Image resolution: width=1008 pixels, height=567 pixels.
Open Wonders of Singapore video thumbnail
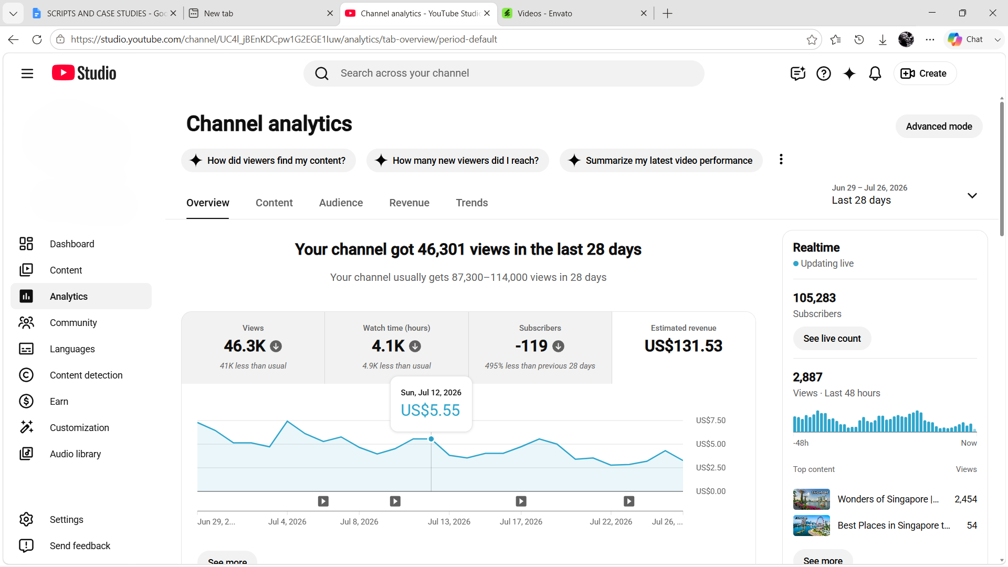click(x=812, y=499)
